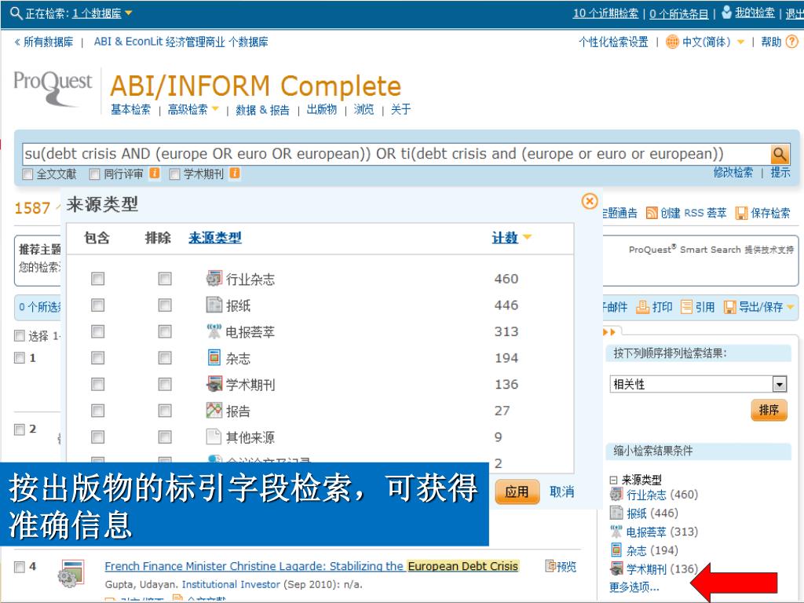Screen dimensions: 804x603
Task: Click the RSS feed icon beside 创建 RSS 荟萃
Action: pos(651,213)
